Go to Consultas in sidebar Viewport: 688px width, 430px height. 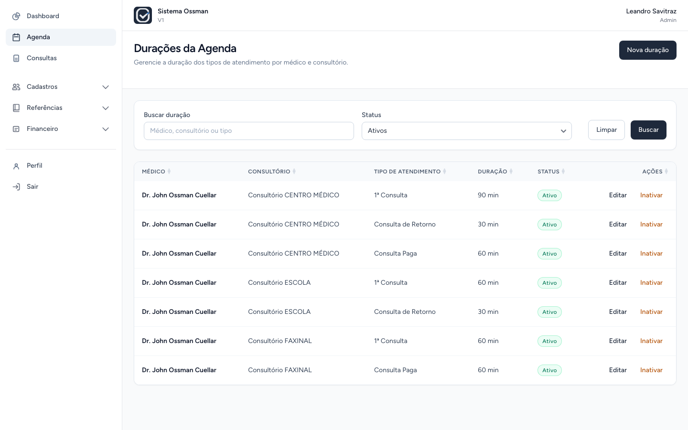click(61, 58)
